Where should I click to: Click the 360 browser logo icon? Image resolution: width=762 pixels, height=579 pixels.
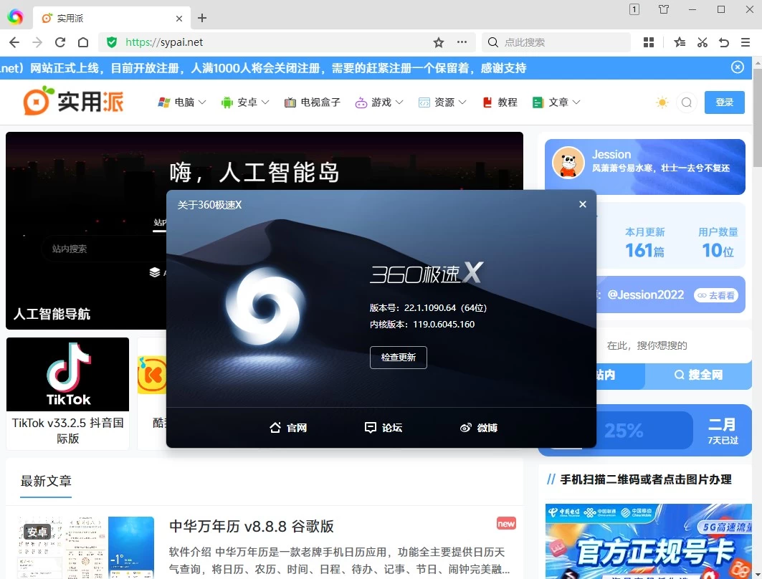tap(15, 17)
